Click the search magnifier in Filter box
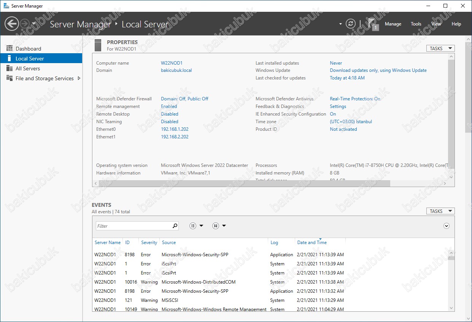The width and height of the screenshot is (472, 322). pos(175,226)
